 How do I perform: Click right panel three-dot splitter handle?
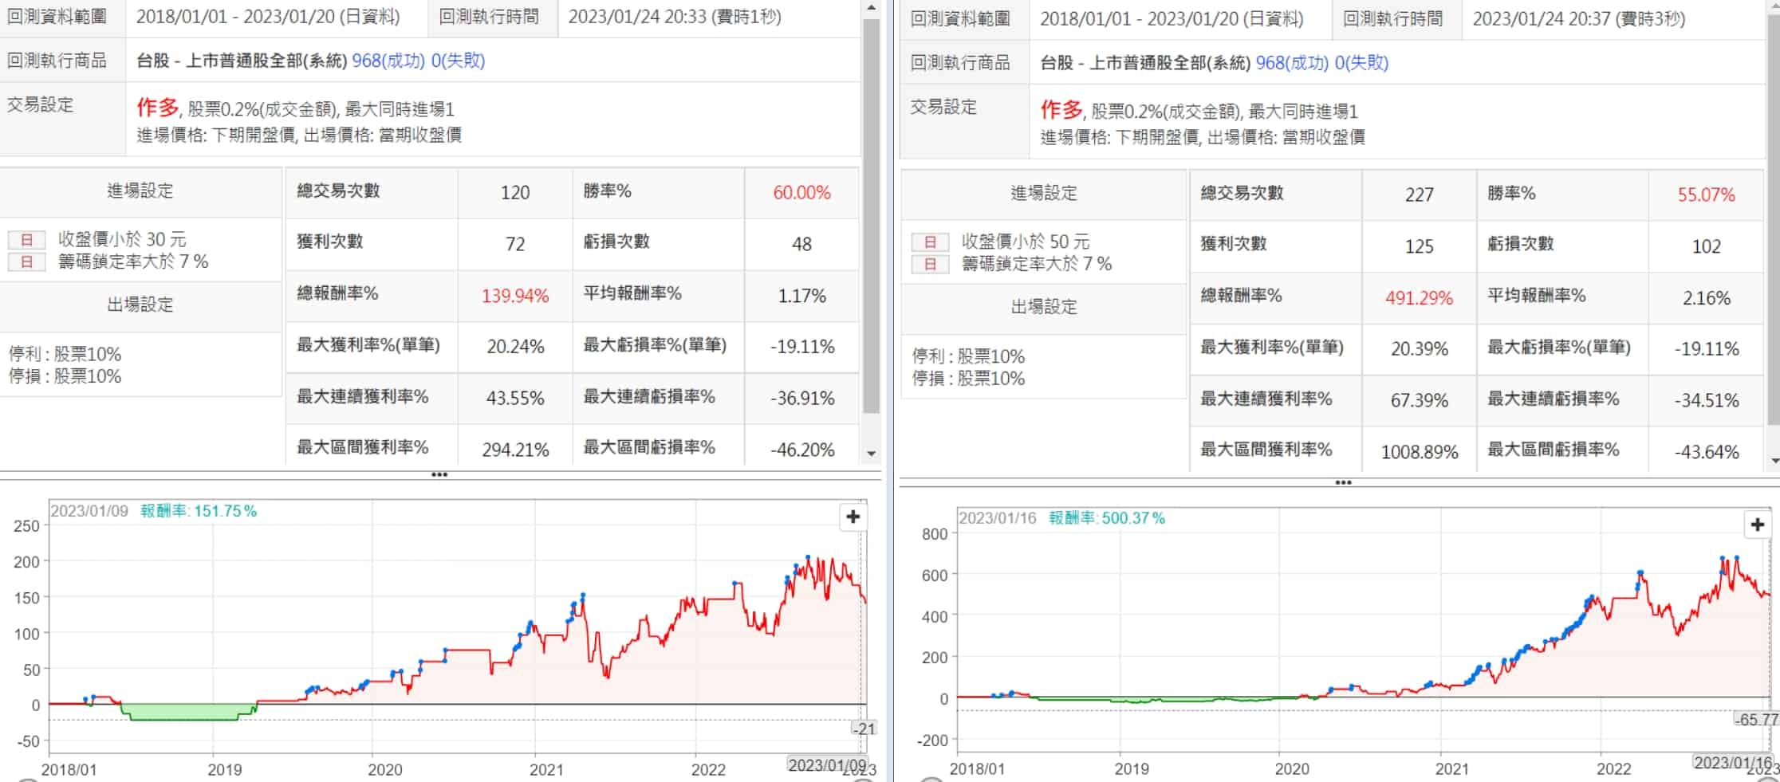pyautogui.click(x=1343, y=483)
